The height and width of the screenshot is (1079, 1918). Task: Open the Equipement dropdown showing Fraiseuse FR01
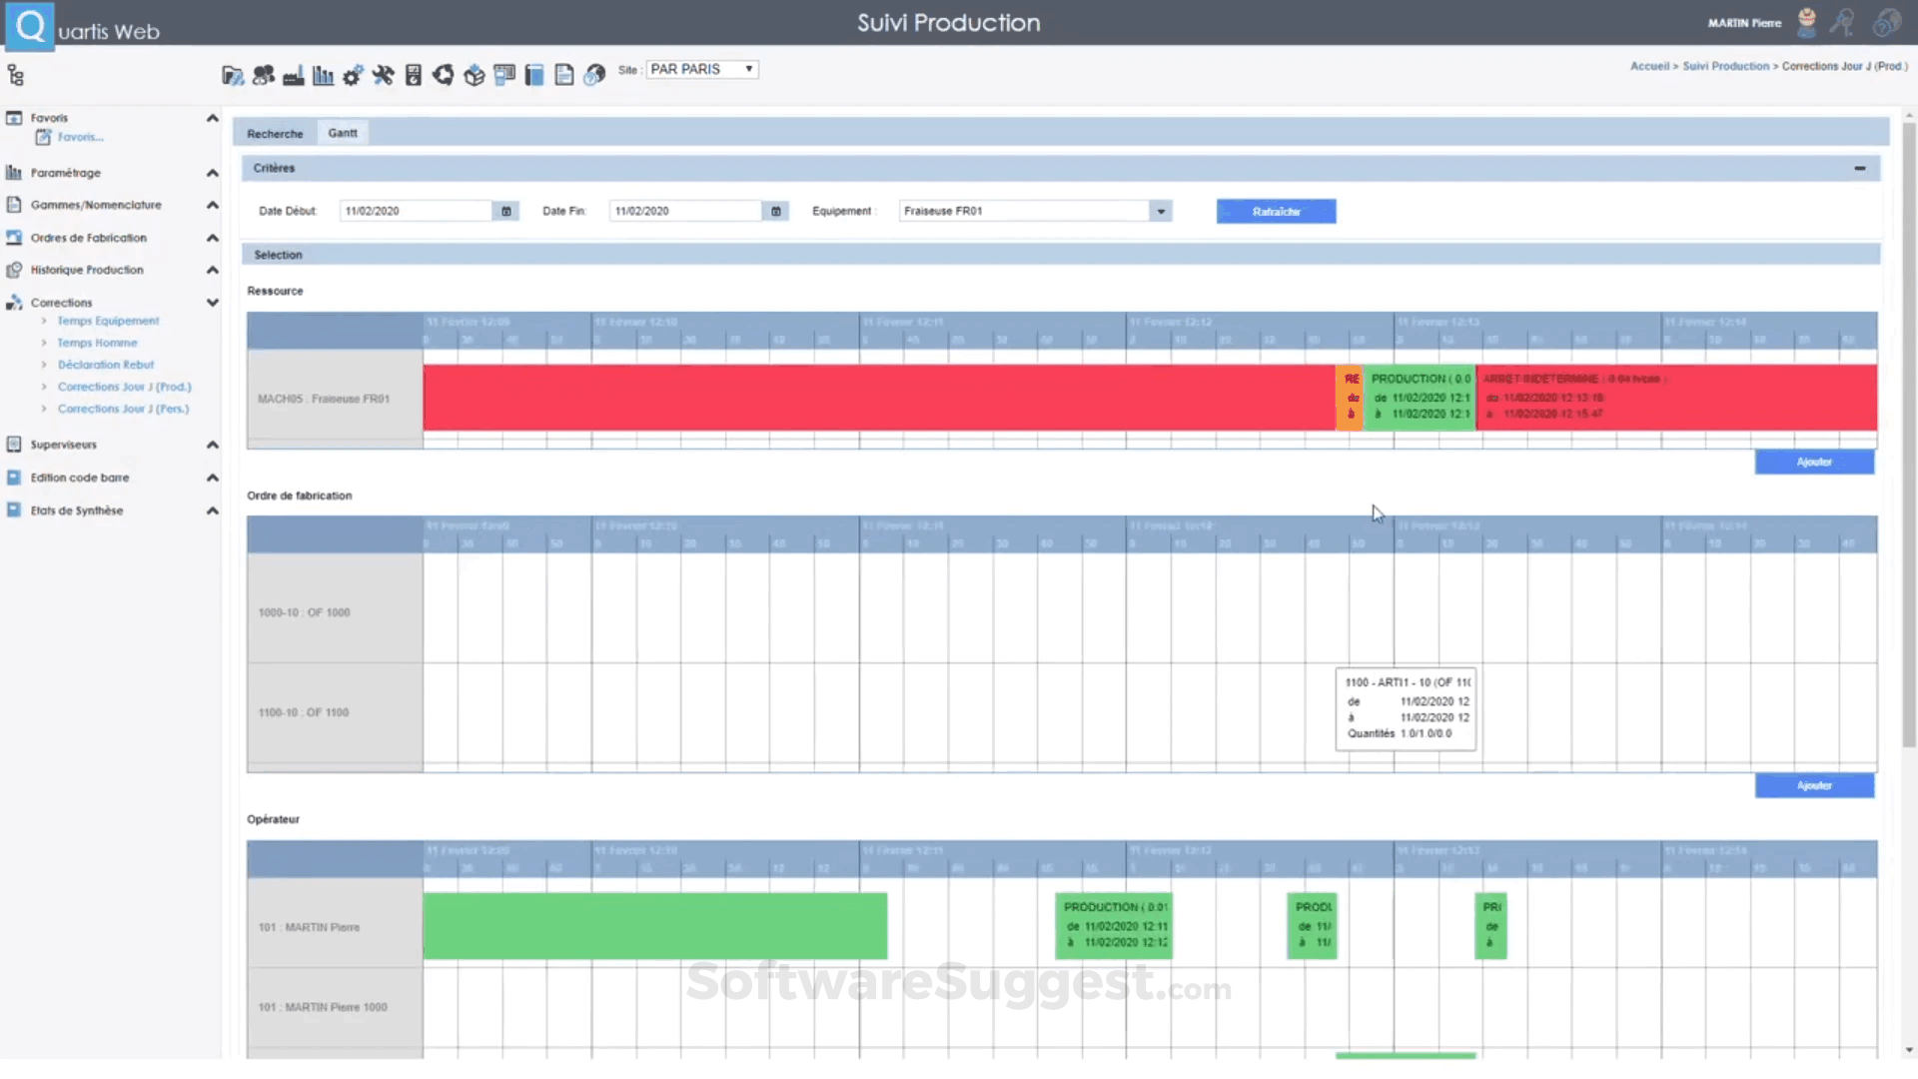click(1159, 211)
